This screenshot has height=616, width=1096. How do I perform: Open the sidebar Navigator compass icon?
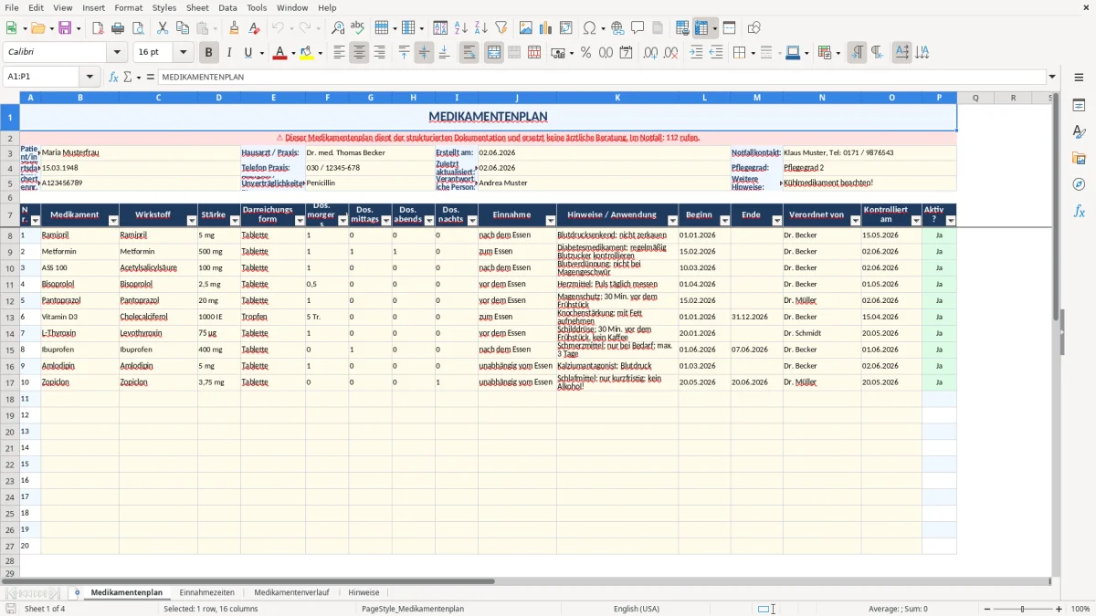tap(1079, 184)
